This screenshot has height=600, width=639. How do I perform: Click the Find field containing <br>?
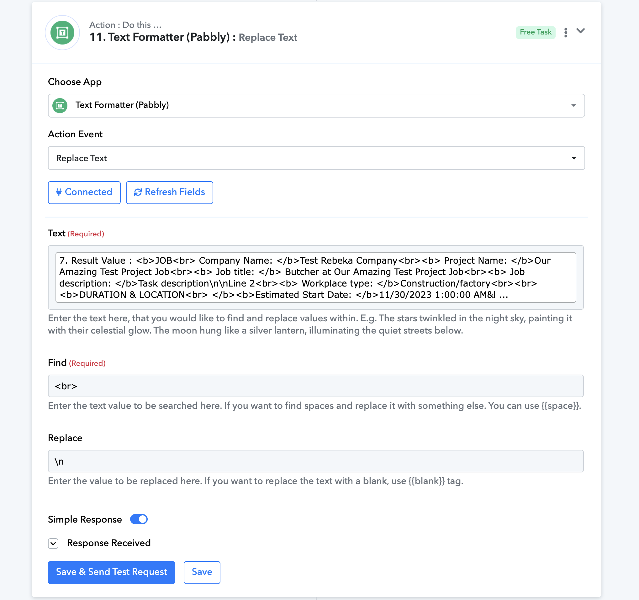[x=316, y=386]
